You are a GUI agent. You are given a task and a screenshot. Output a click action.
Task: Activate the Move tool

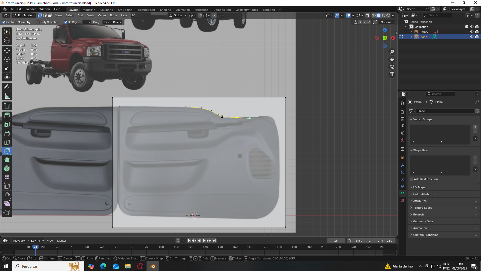(7, 50)
